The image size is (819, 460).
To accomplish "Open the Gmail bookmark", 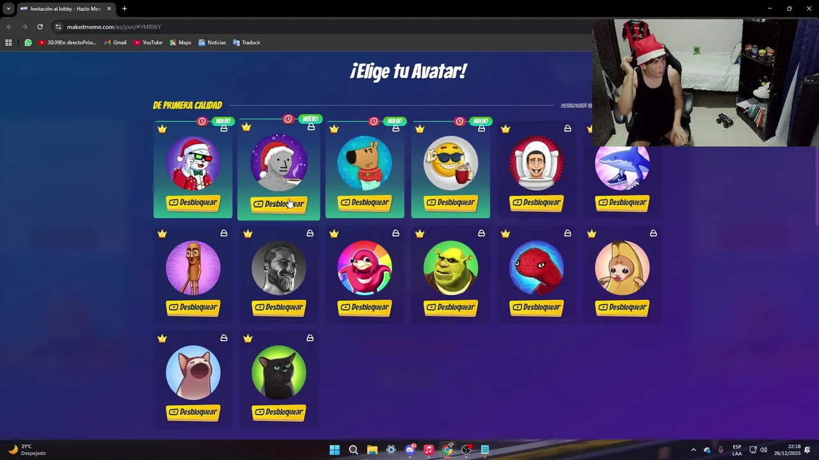I will 115,43.
